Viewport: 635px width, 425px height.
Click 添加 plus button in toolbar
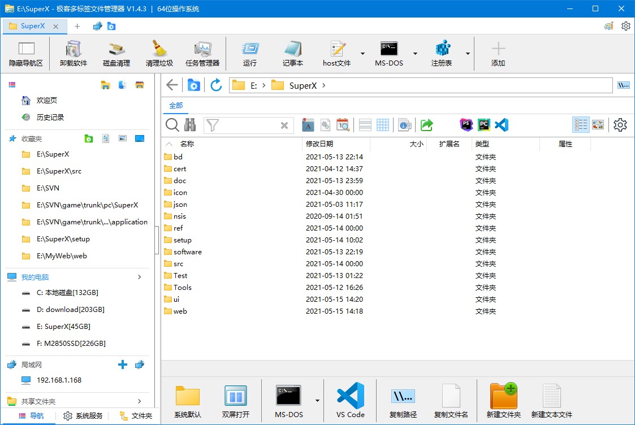pyautogui.click(x=498, y=54)
